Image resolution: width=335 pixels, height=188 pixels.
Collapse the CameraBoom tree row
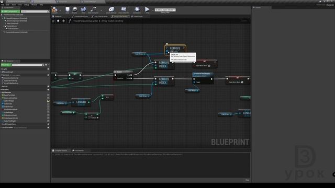point(4,26)
